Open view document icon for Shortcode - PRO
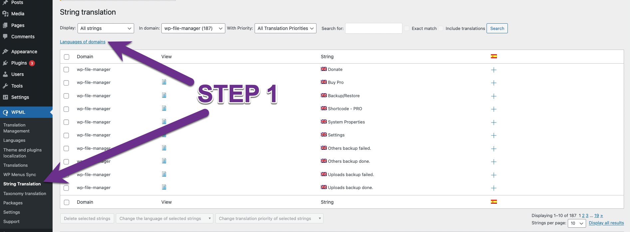The height and width of the screenshot is (232, 630). [x=164, y=108]
